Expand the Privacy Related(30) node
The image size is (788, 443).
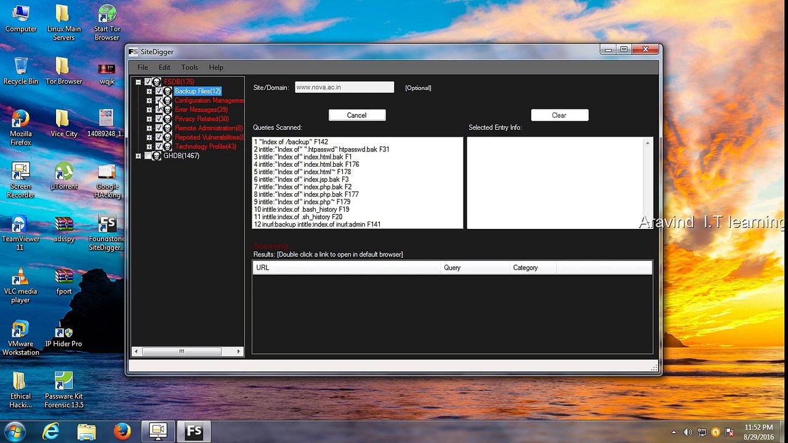point(149,119)
